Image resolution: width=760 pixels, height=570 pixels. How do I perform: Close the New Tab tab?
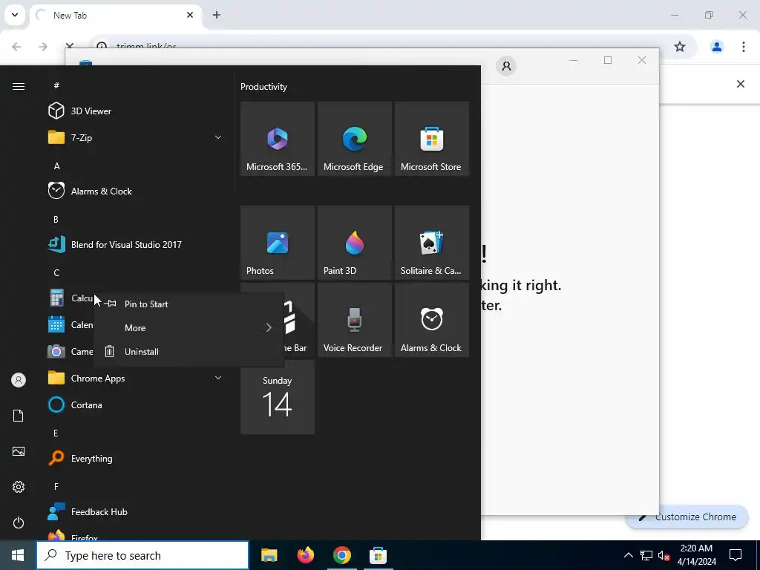190,15
